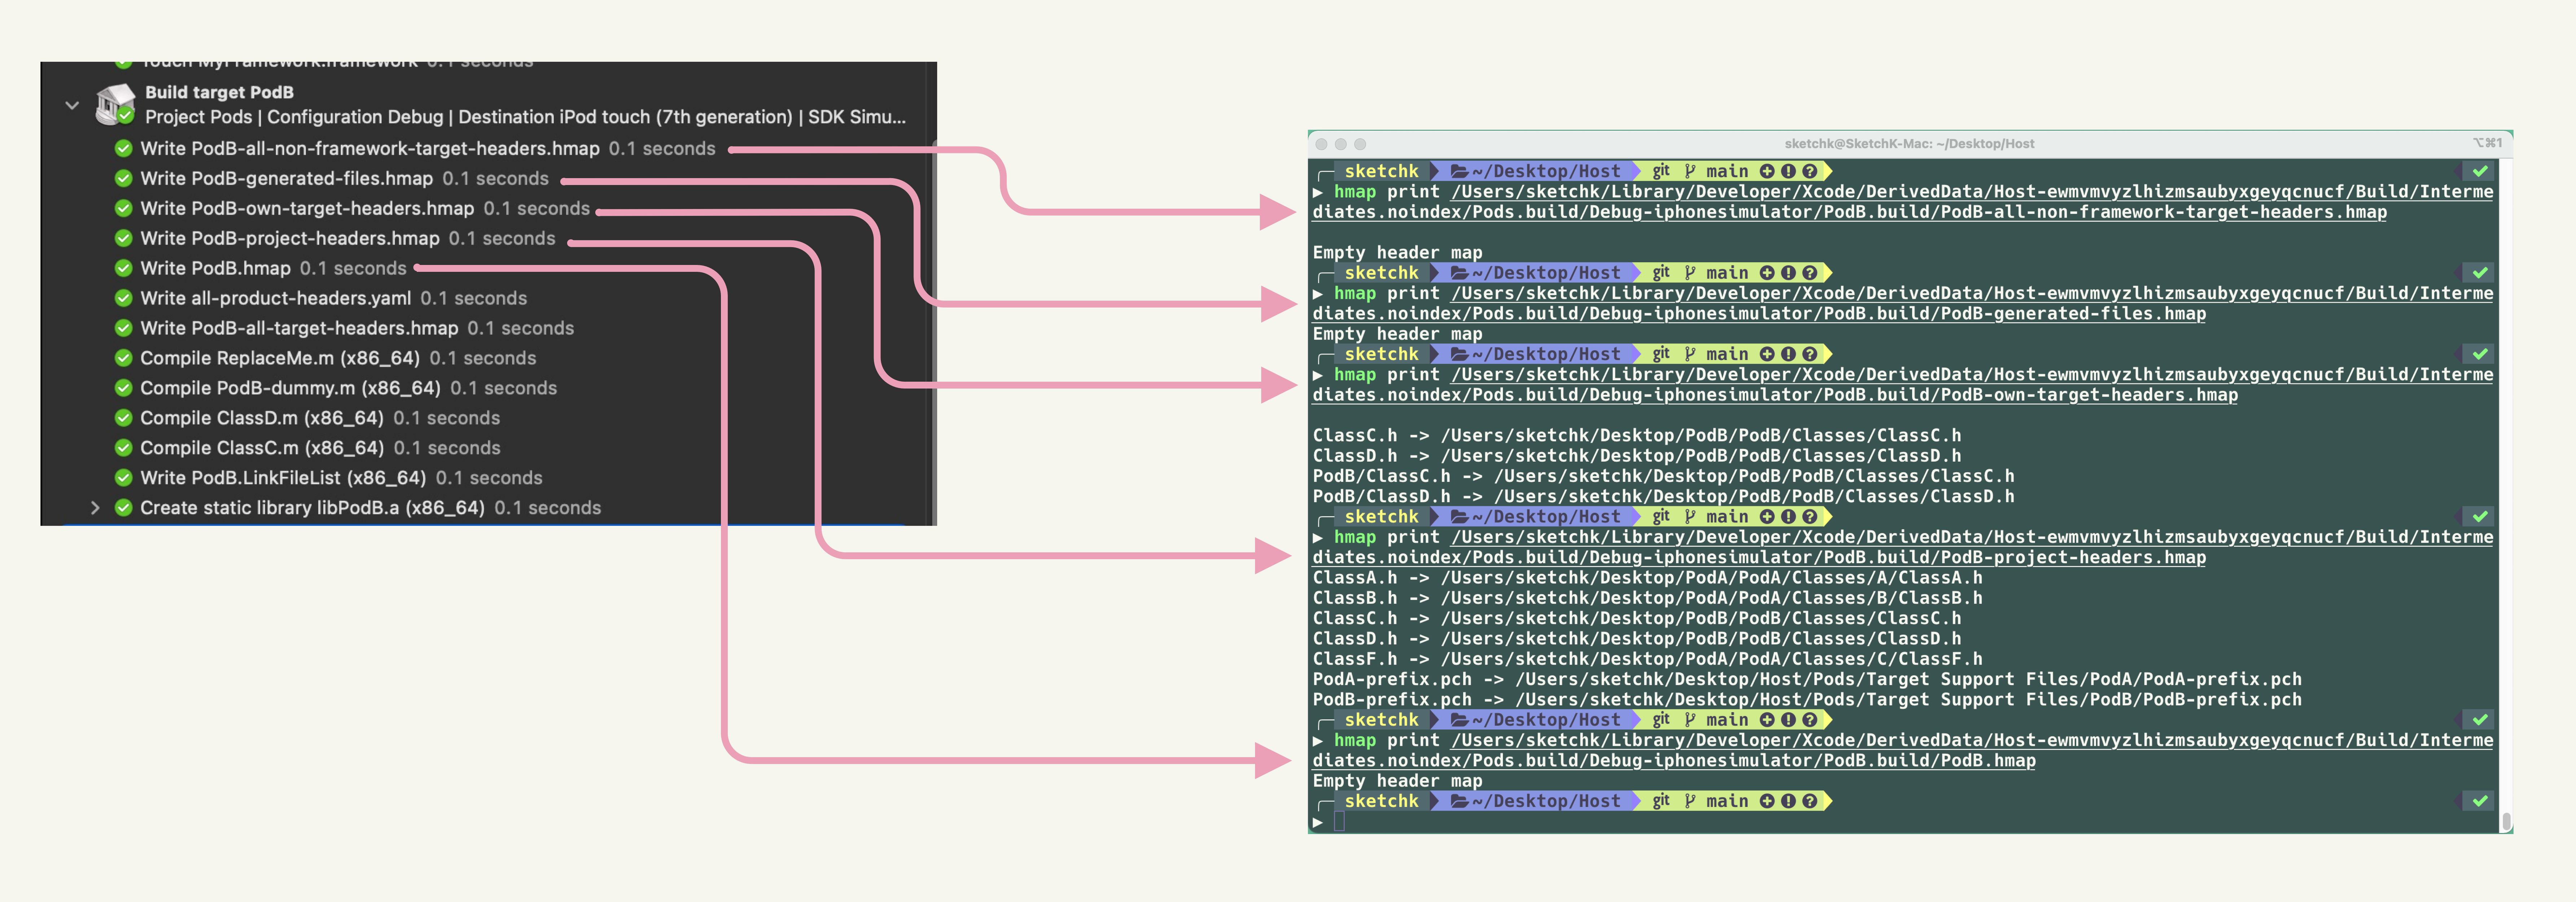Click terminal line PodA-prefix.pch mapping

[x=1807, y=680]
